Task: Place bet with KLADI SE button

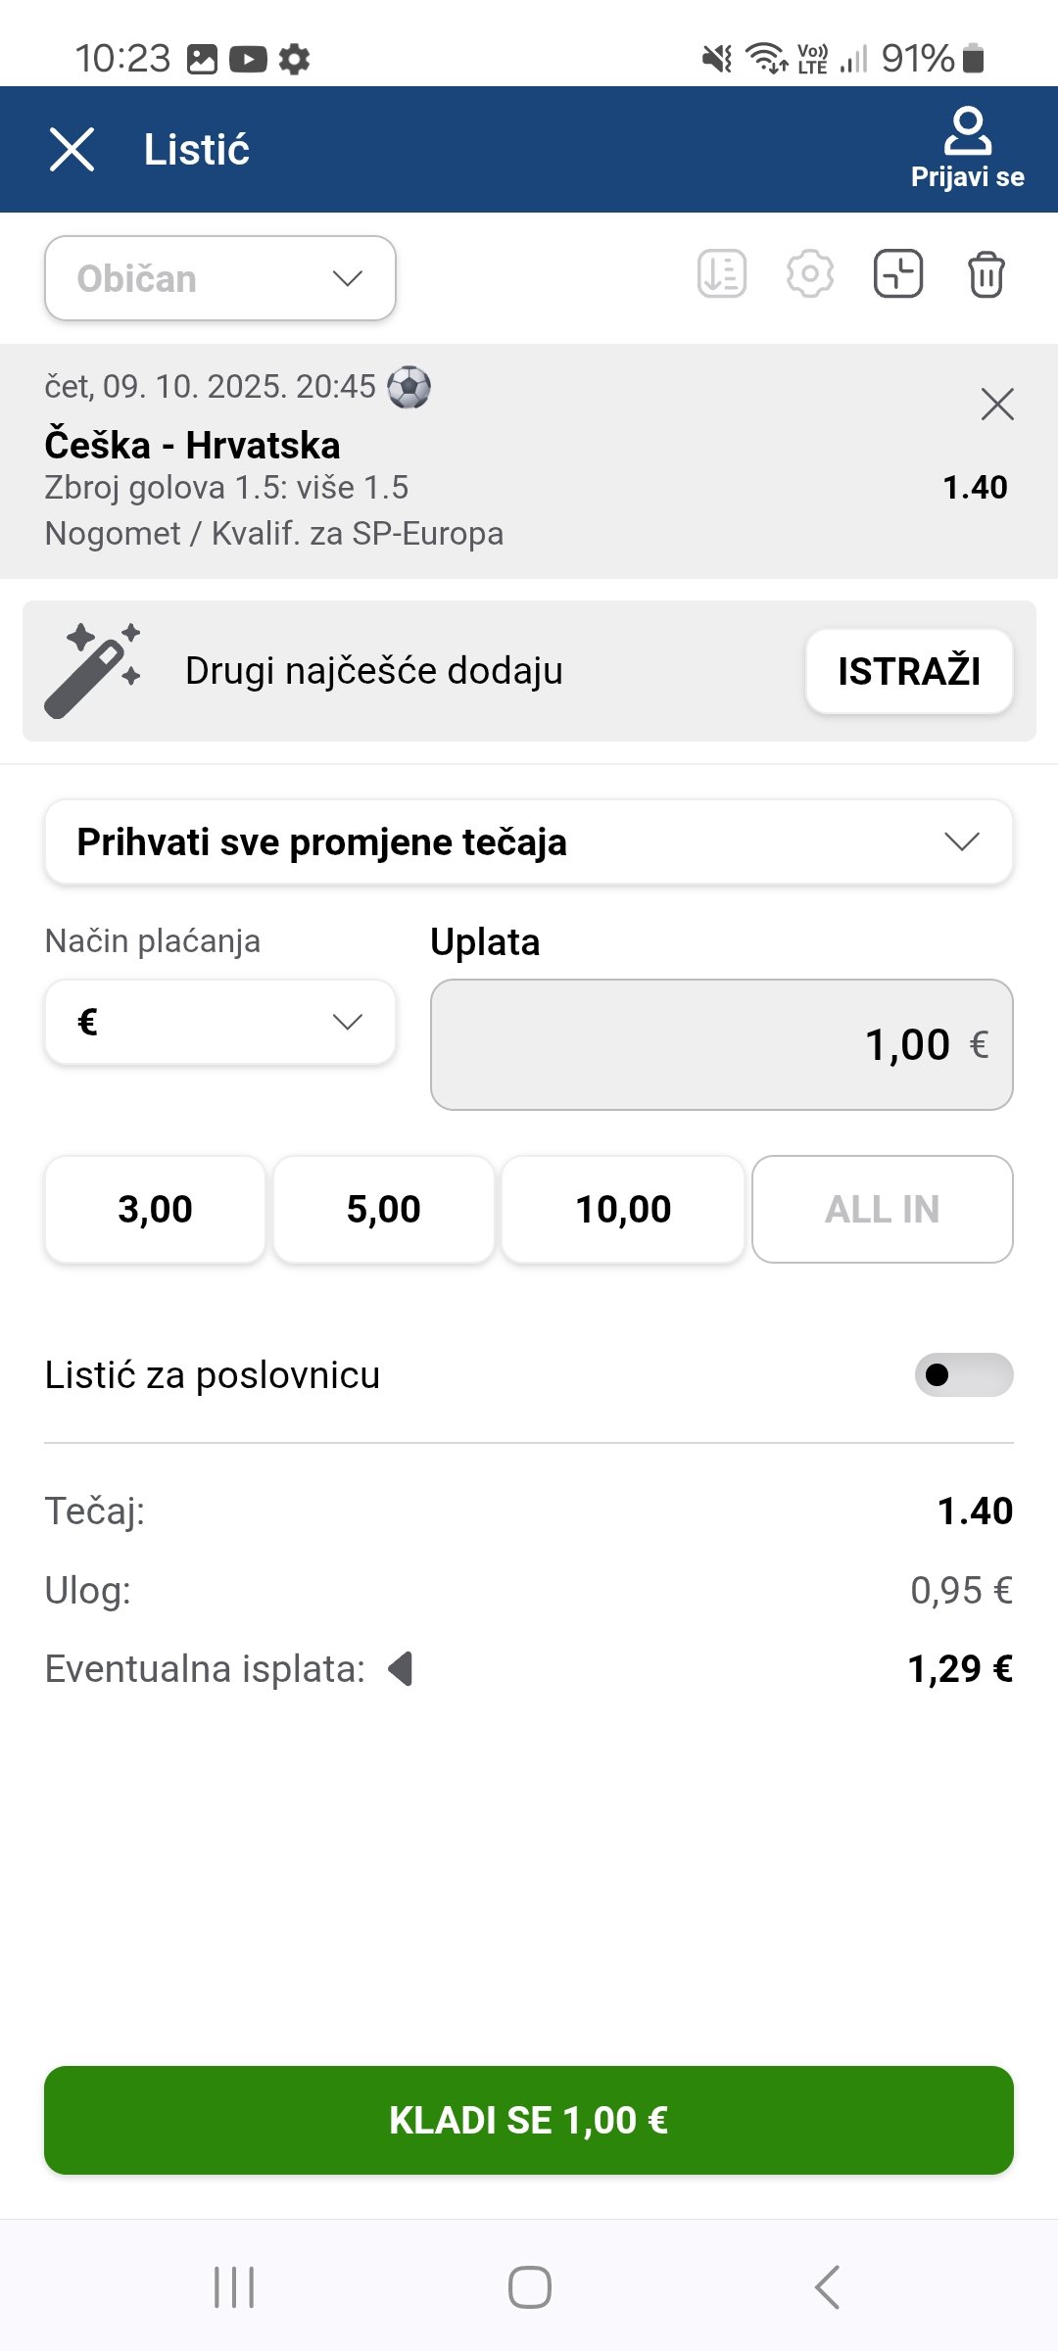Action: tap(529, 2120)
